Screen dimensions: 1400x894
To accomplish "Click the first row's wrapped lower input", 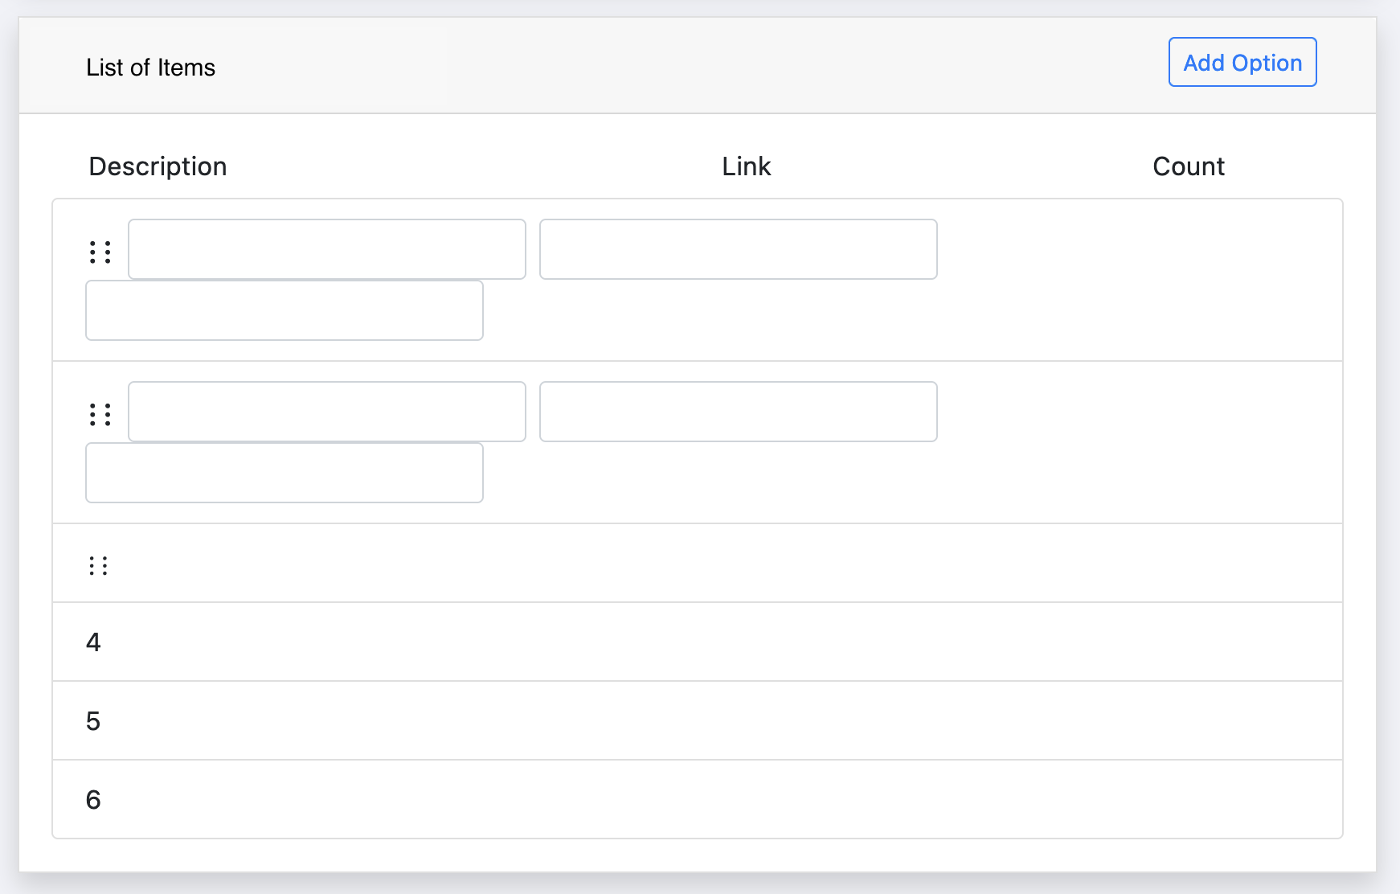I will (x=285, y=310).
